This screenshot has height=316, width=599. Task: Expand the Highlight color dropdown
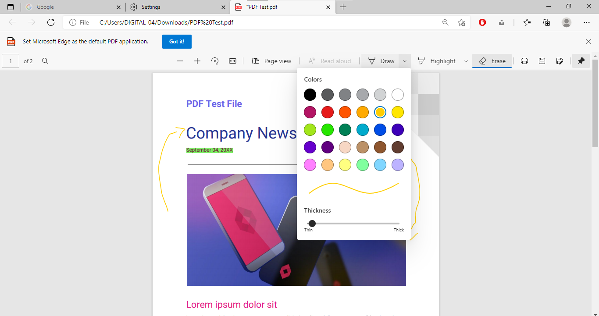[466, 61]
